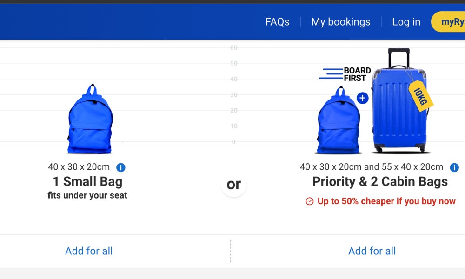Click the yellow 10KG luggage tag
465x279 pixels.
pos(420,96)
